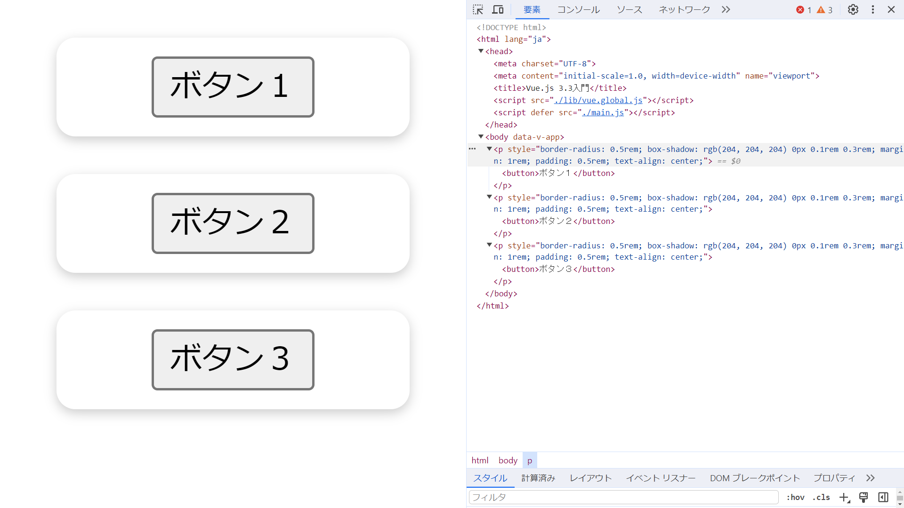
Task: Open DevTools three-dot customize menu
Action: click(x=872, y=9)
